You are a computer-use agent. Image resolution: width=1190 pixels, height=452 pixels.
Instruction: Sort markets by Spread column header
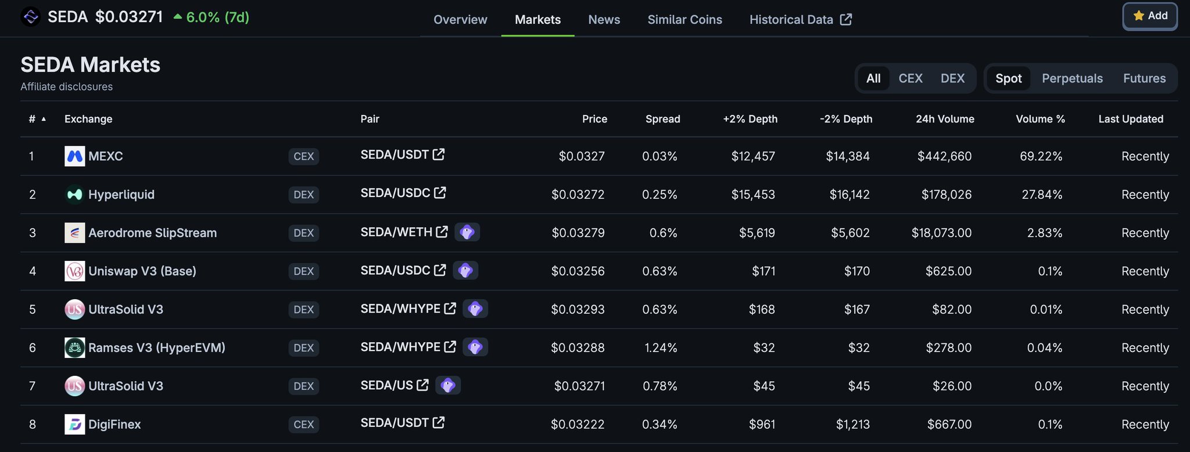point(662,119)
